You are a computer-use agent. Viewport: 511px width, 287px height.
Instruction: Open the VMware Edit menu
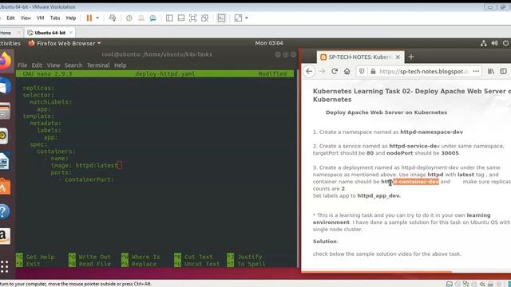click(10, 18)
